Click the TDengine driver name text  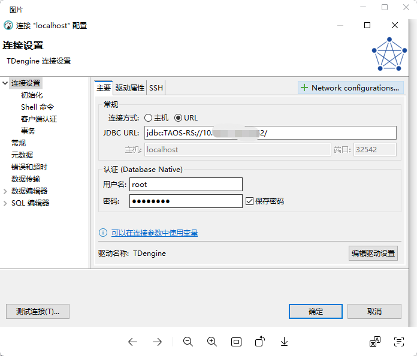149,254
